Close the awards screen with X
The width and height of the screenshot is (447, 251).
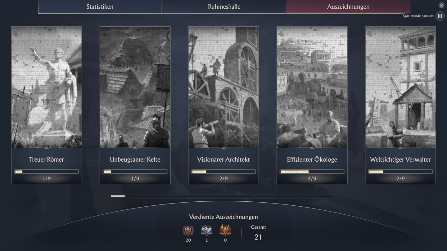(441, 5)
